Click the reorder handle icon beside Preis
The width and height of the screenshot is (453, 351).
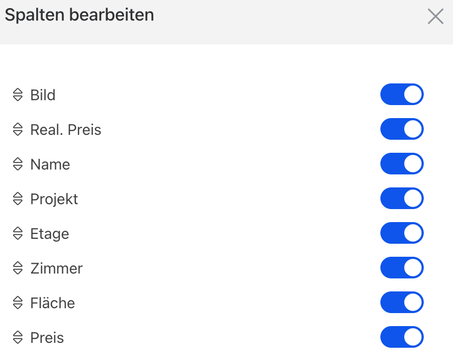click(x=17, y=337)
